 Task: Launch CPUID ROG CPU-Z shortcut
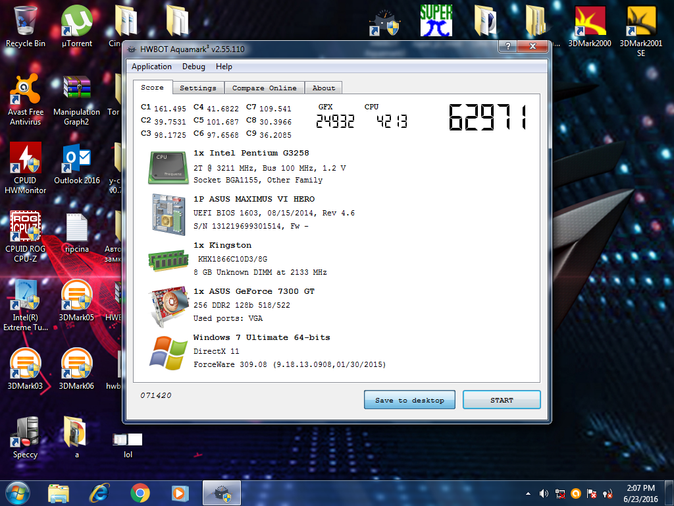tap(26, 237)
